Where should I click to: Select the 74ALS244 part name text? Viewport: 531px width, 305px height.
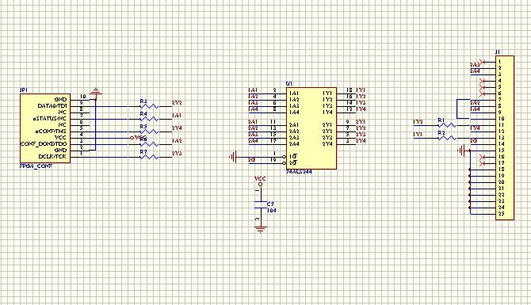[299, 172]
